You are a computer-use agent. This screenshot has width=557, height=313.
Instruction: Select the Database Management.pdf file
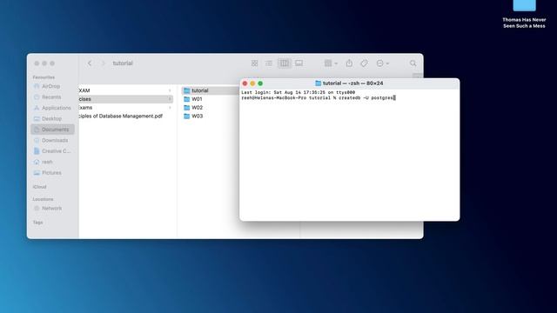pyautogui.click(x=121, y=116)
